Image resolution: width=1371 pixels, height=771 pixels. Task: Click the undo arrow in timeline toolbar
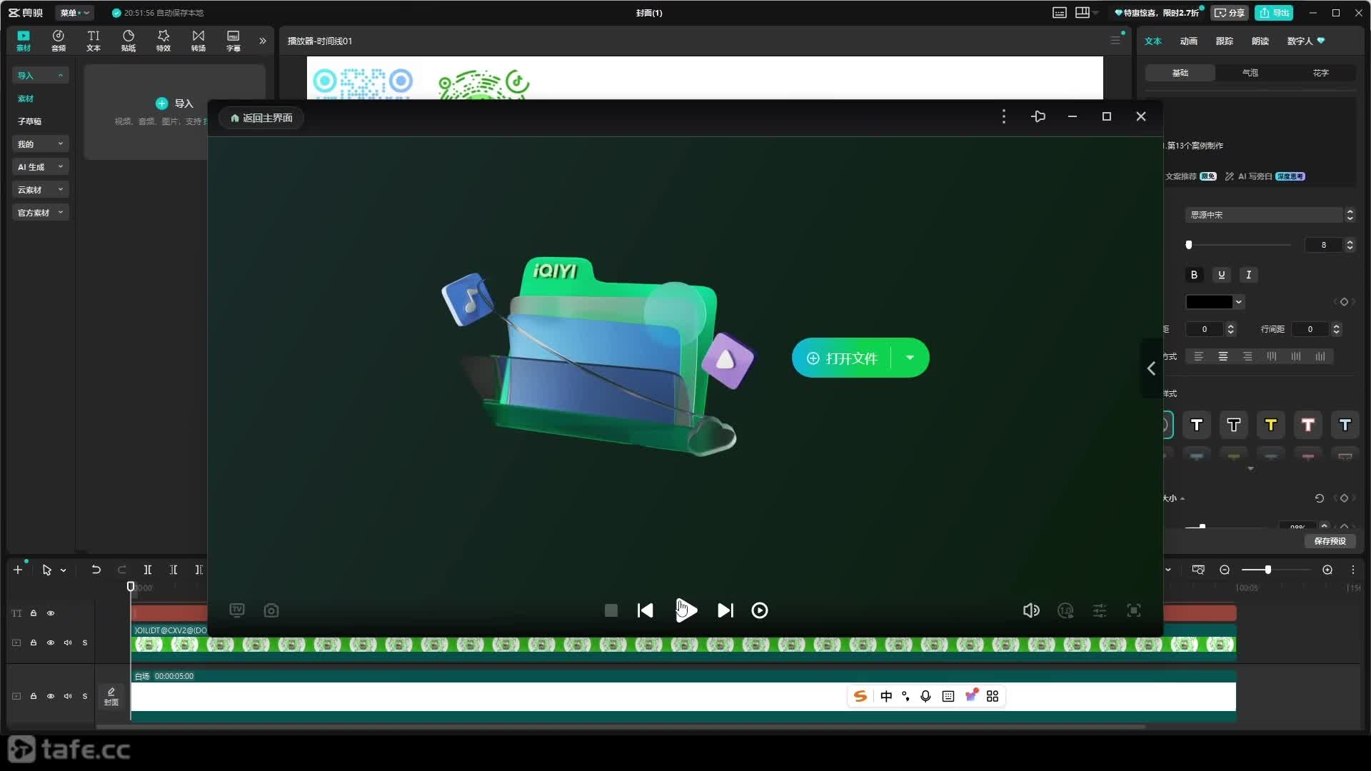pyautogui.click(x=96, y=570)
